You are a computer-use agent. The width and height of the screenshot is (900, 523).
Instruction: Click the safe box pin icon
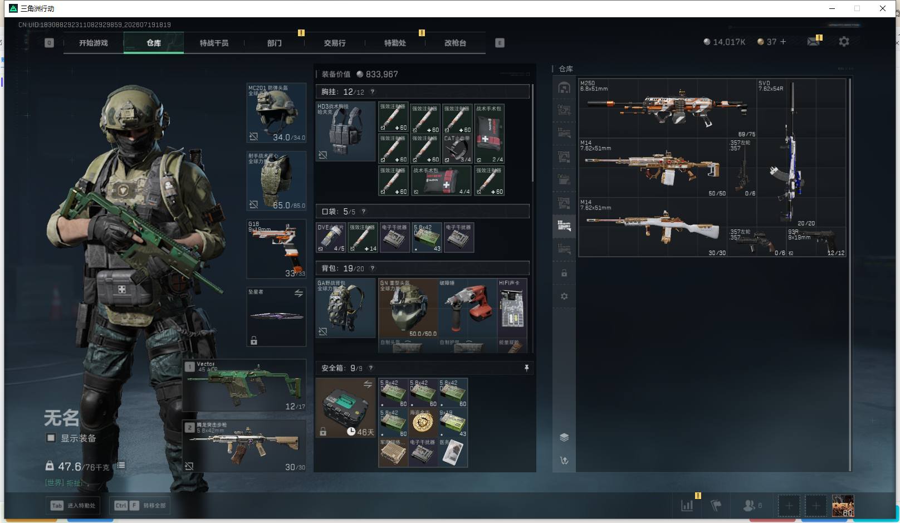(x=526, y=368)
